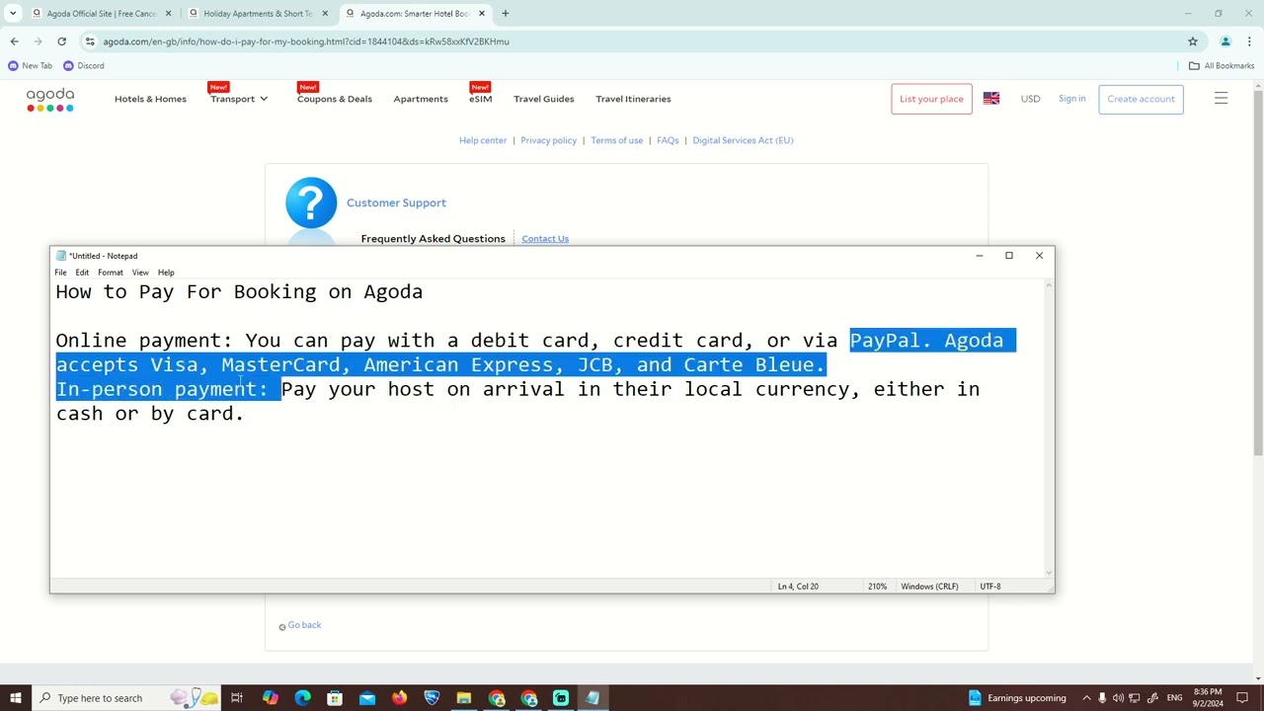Click the microphone tray icon

pos(1102,698)
